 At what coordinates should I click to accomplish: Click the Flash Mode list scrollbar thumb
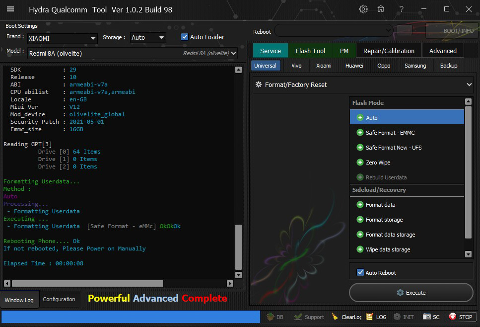468,172
